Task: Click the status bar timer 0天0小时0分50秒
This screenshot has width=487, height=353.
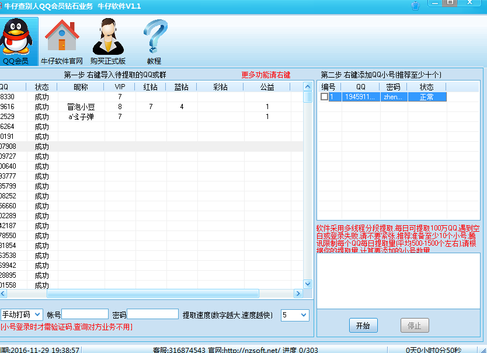Action: click(x=434, y=350)
